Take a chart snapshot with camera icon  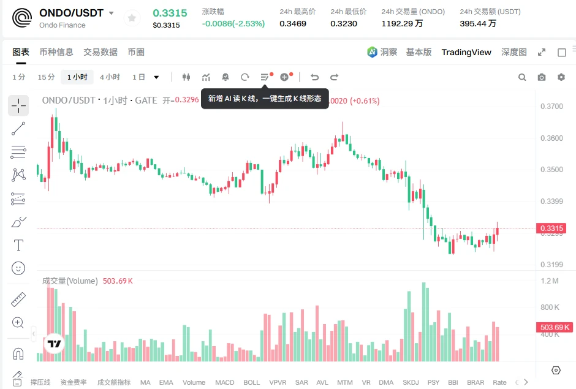[542, 77]
